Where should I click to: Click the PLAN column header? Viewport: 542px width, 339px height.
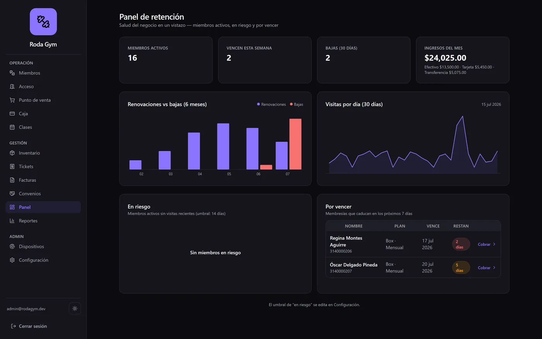click(x=400, y=226)
